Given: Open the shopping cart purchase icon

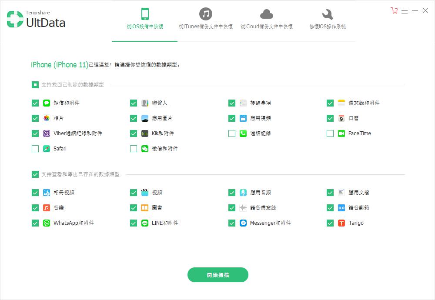Looking at the screenshot, I should [394, 10].
